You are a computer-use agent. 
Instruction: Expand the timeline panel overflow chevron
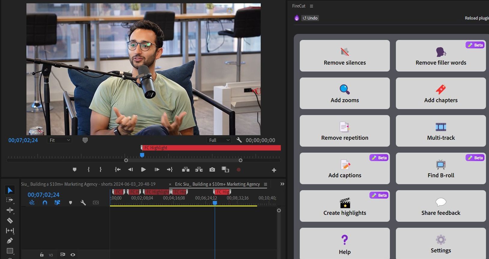282,184
